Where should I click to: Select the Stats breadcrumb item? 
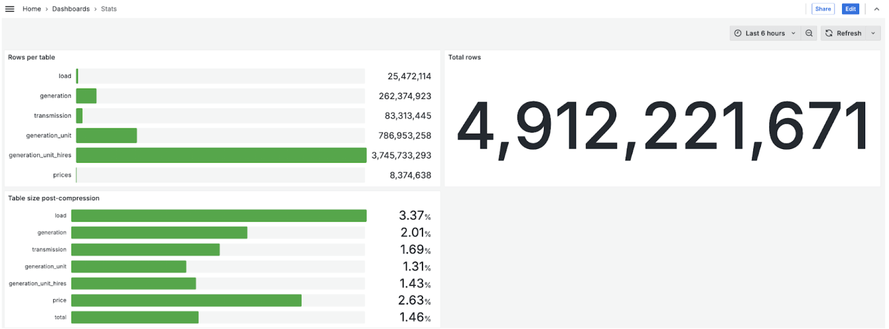coord(108,9)
